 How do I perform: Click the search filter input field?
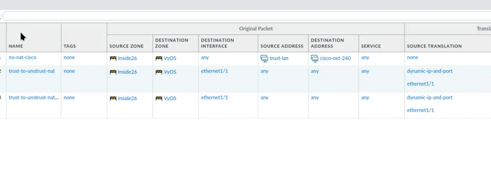tap(244, 16)
